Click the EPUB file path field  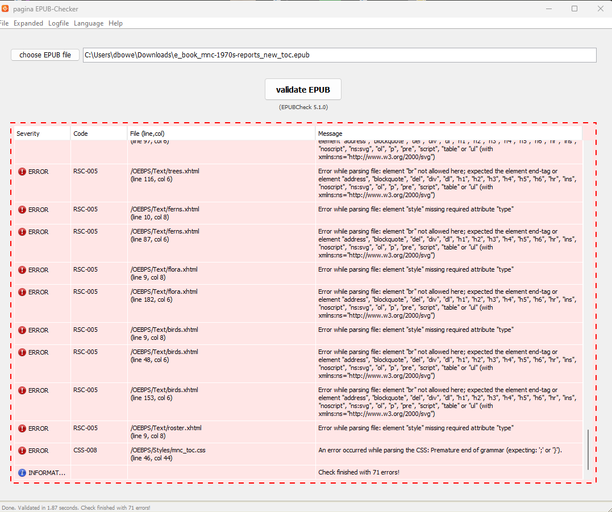[340, 55]
